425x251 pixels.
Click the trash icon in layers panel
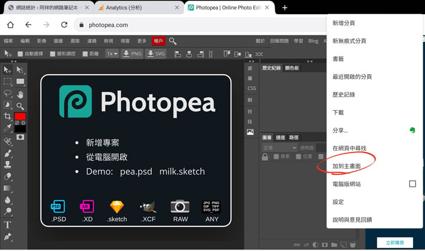pyautogui.click(x=352, y=245)
